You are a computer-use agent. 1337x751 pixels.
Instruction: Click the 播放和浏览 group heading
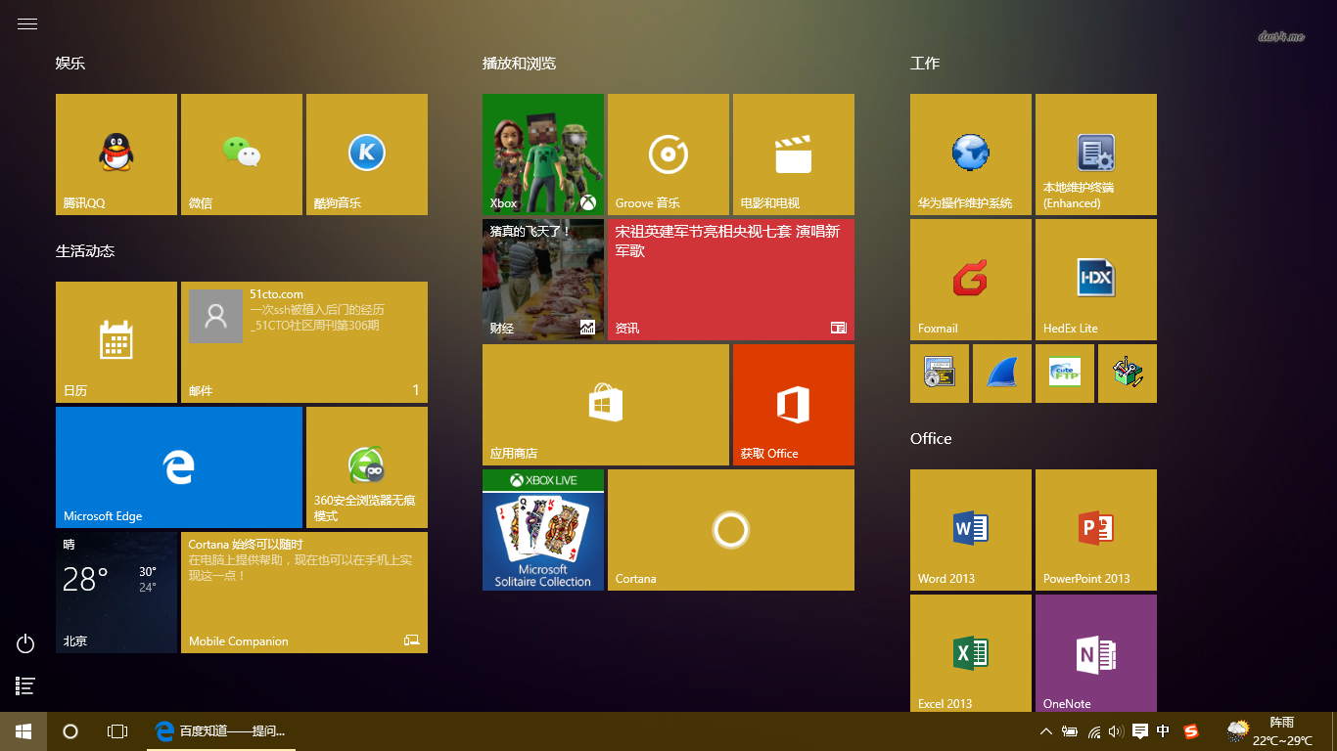tap(520, 64)
